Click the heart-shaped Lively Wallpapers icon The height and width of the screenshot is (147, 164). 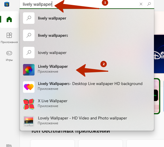tap(29, 87)
